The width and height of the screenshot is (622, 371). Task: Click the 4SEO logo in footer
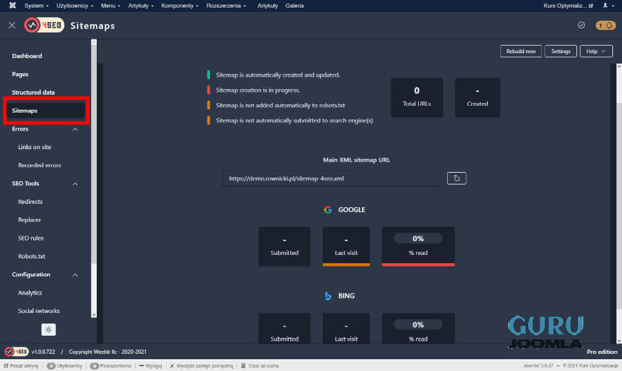(x=17, y=352)
